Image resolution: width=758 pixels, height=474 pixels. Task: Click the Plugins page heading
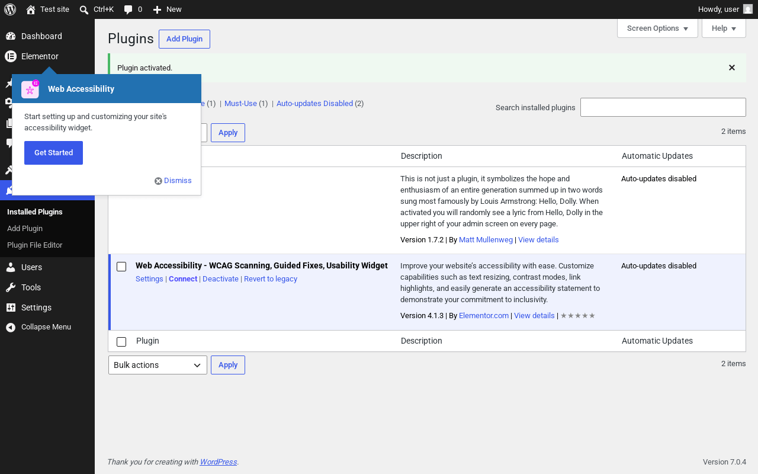click(x=131, y=39)
